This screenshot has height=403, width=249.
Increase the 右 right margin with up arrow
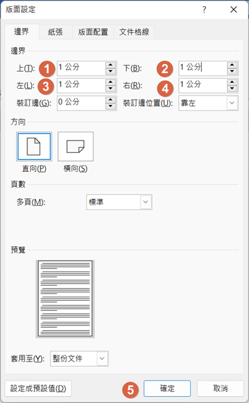tap(232, 83)
